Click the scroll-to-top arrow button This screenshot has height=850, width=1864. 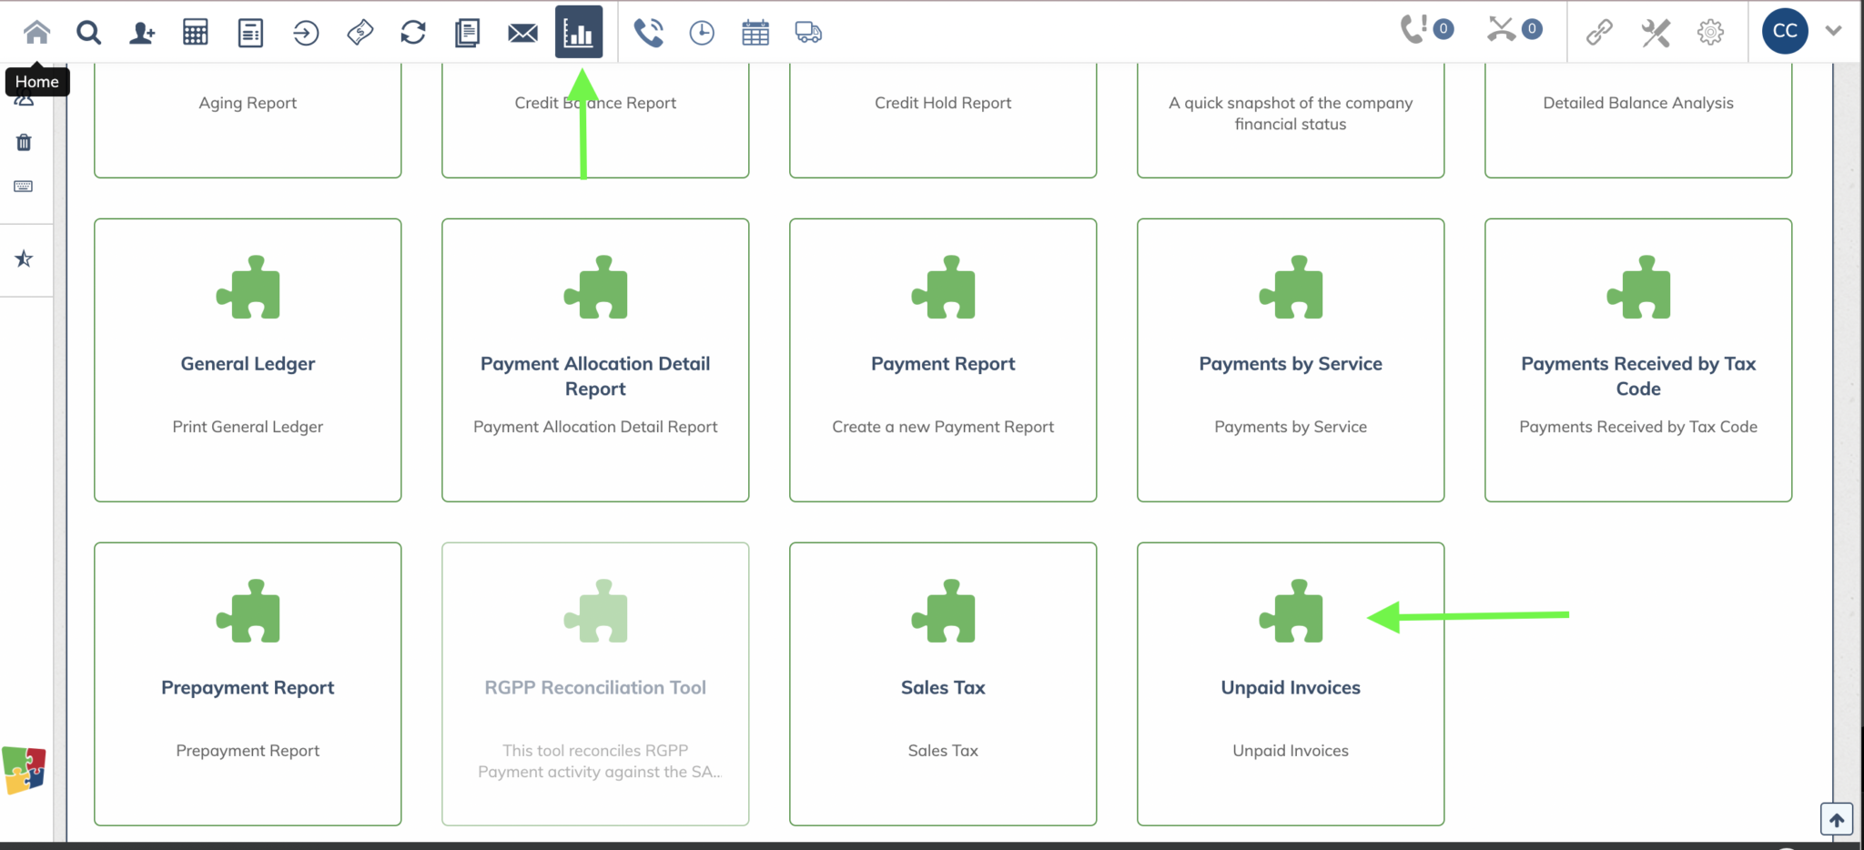pos(1836,819)
